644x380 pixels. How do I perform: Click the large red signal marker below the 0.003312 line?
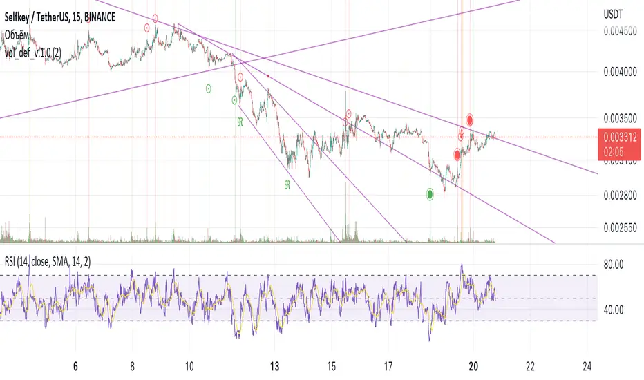pyautogui.click(x=457, y=155)
